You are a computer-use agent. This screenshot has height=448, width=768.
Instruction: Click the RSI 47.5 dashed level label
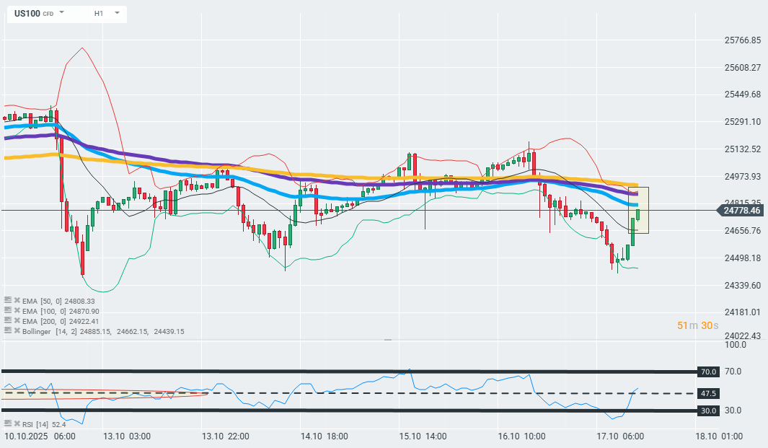708,394
